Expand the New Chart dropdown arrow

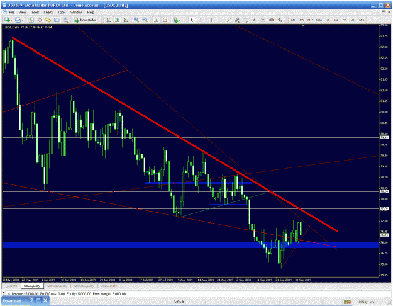click(11, 20)
